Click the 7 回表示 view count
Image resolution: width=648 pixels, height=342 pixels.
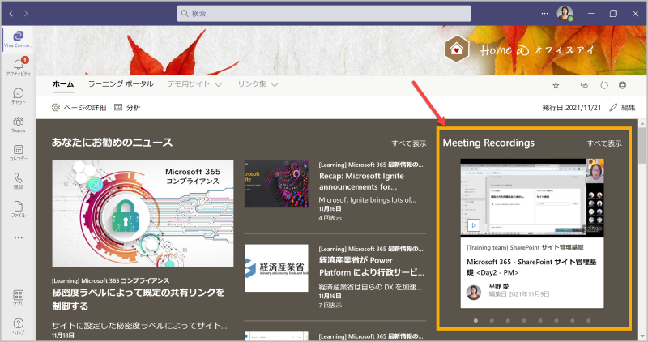330,306
